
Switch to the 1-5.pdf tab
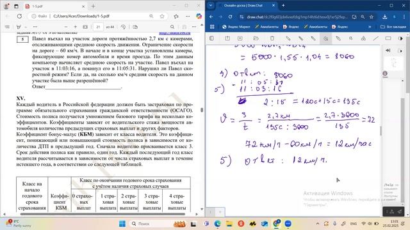(x=54, y=6)
